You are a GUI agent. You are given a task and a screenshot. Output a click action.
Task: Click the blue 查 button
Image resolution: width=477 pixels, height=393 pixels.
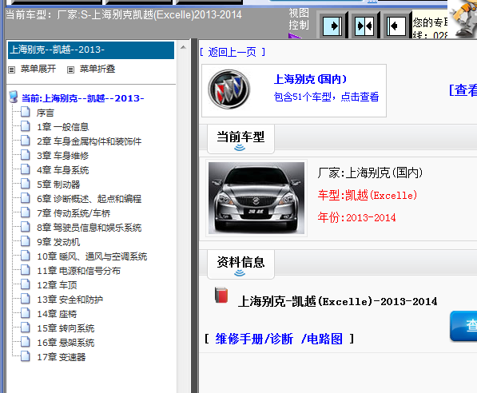(x=463, y=326)
